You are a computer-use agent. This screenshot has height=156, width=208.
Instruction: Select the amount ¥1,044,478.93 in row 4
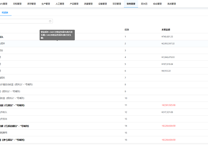(x=168, y=57)
